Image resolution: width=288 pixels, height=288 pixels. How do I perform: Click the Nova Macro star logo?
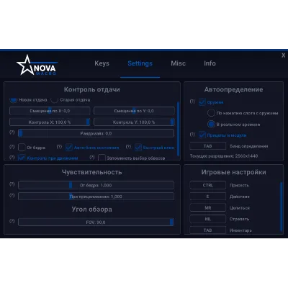pyautogui.click(x=37, y=66)
